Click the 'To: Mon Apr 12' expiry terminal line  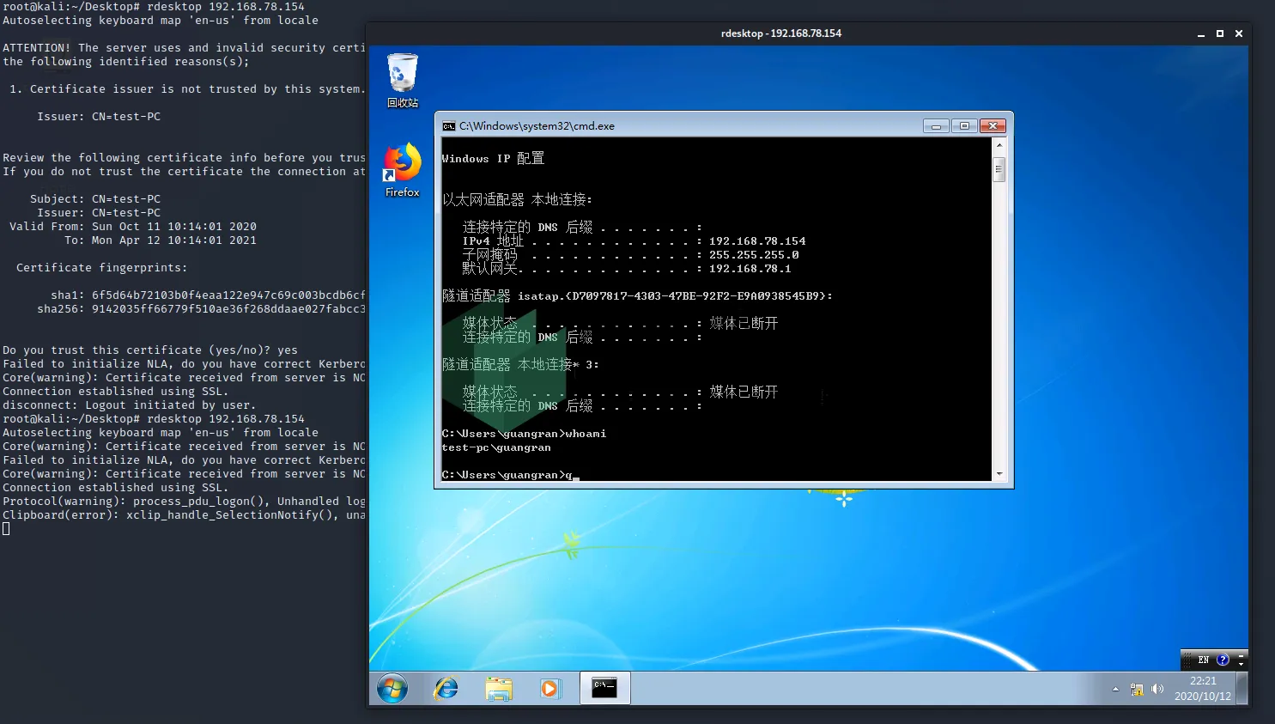click(161, 240)
